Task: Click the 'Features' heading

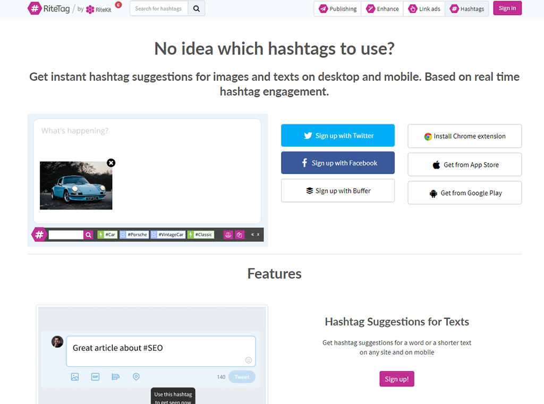Action: (275, 274)
